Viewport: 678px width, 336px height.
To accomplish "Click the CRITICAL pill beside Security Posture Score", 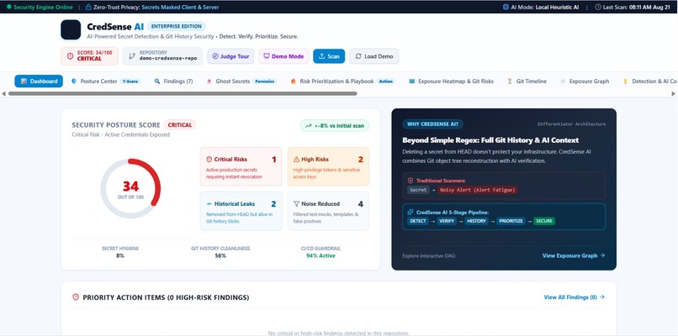I will [x=180, y=125].
